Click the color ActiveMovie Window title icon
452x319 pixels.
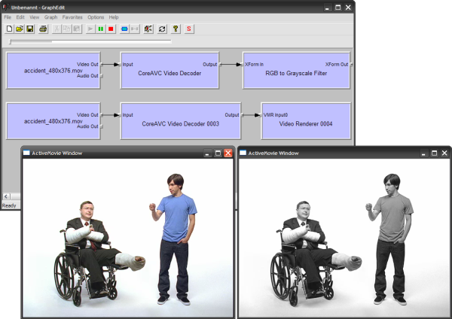click(26, 153)
